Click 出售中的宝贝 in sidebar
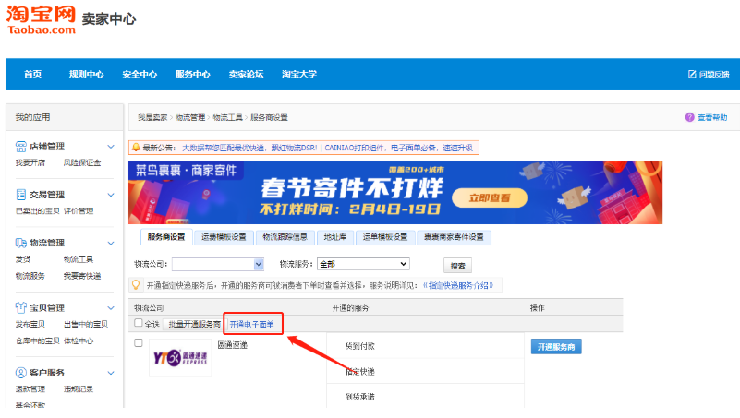 [x=86, y=324]
